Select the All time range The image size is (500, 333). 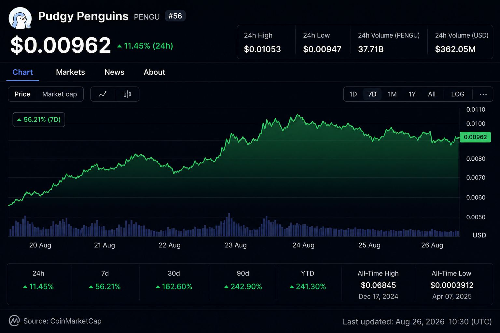[432, 94]
